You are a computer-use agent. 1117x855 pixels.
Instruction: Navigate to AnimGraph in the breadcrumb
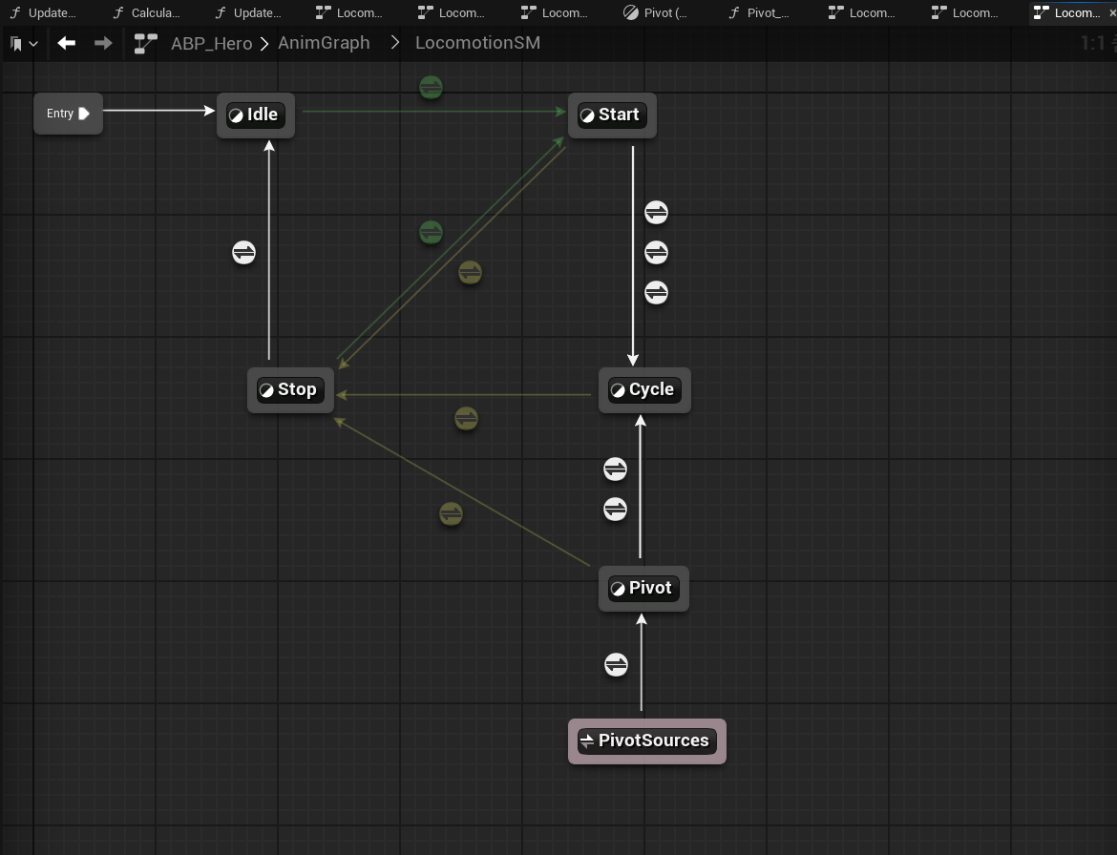tap(325, 43)
